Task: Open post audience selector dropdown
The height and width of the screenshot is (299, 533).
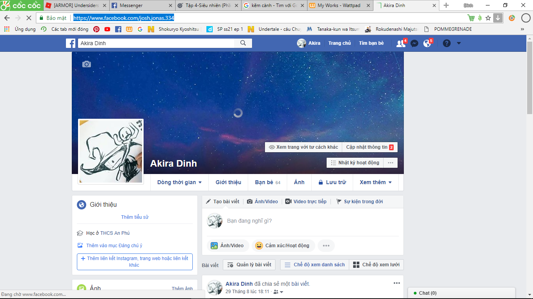Action: (x=279, y=292)
